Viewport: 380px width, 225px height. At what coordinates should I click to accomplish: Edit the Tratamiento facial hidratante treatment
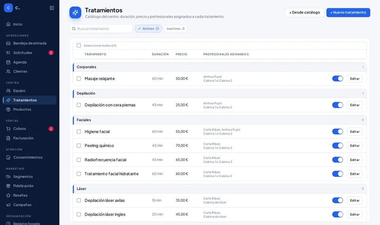click(355, 174)
